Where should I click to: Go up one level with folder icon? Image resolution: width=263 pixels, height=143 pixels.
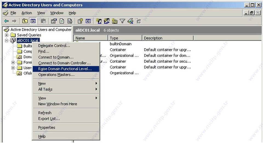pyautogui.click(x=25, y=21)
